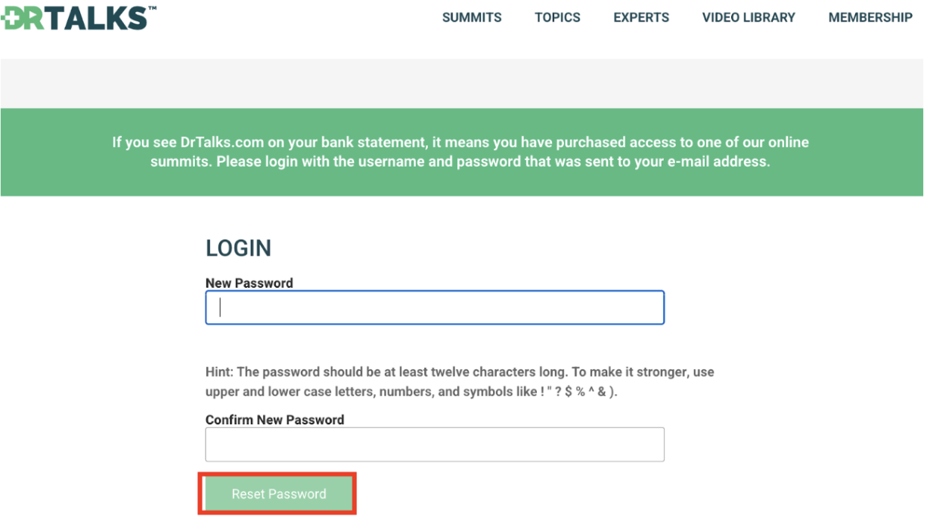
Task: Click the Confirm New Password label
Action: tap(274, 420)
